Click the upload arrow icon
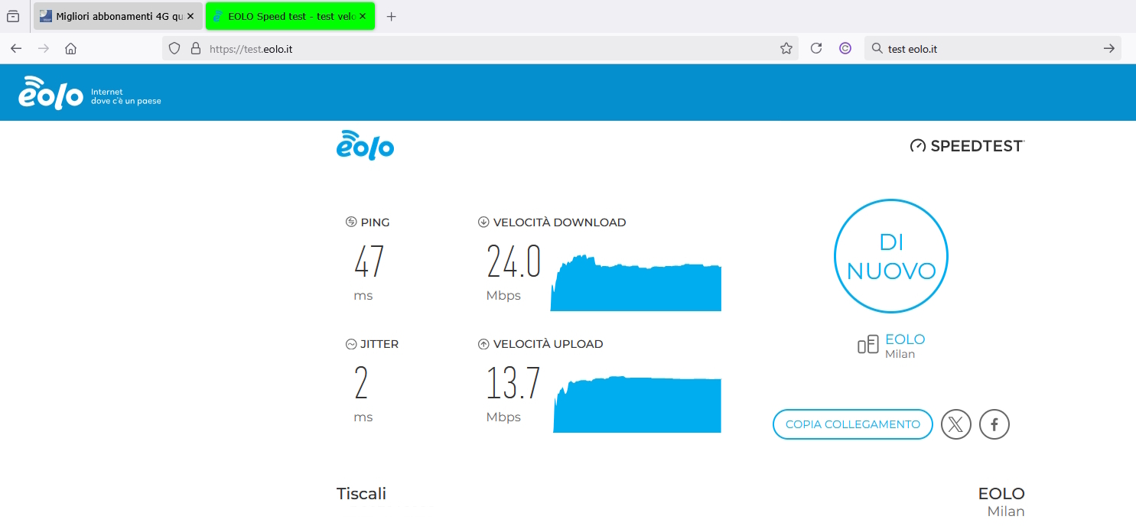This screenshot has height=526, width=1136. (x=483, y=344)
